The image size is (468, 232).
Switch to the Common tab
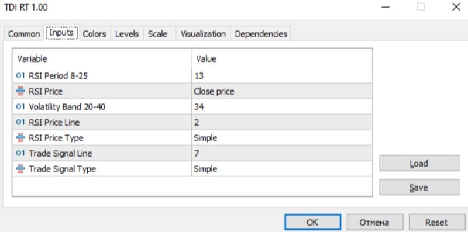24,34
